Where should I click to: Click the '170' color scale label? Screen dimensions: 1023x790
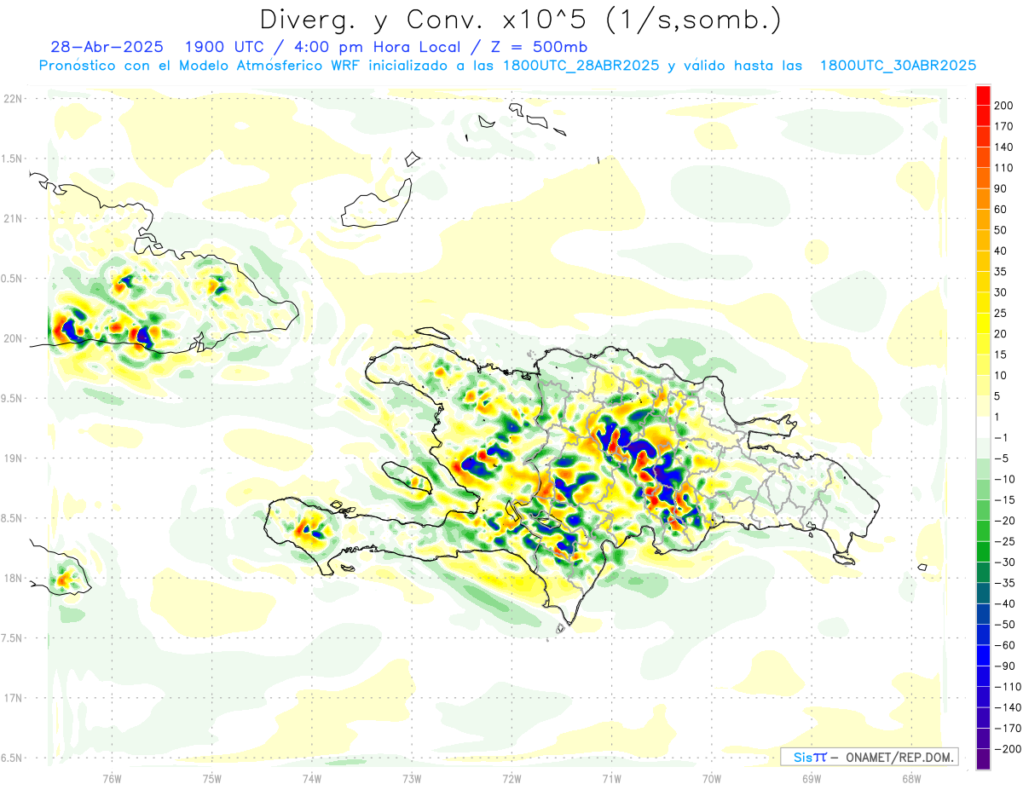[x=1004, y=126]
